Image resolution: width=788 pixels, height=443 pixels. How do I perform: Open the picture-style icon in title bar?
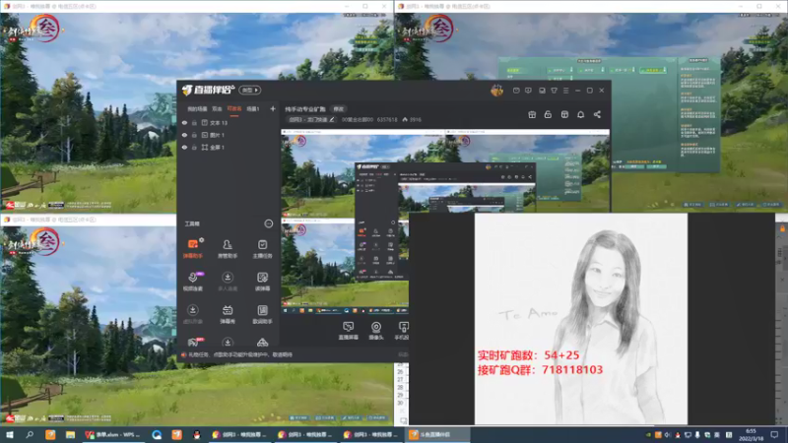pos(542,91)
